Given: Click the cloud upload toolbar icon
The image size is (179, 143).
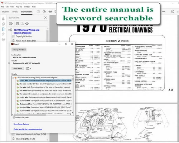Looking at the screenshot, I should coord(44,11).
